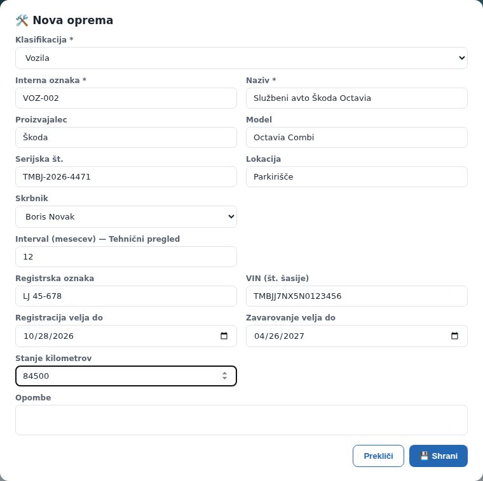Viewport: 483px width, 481px height.
Task: Focus the Interval (mesecev) field showing 12
Action: [x=126, y=257]
